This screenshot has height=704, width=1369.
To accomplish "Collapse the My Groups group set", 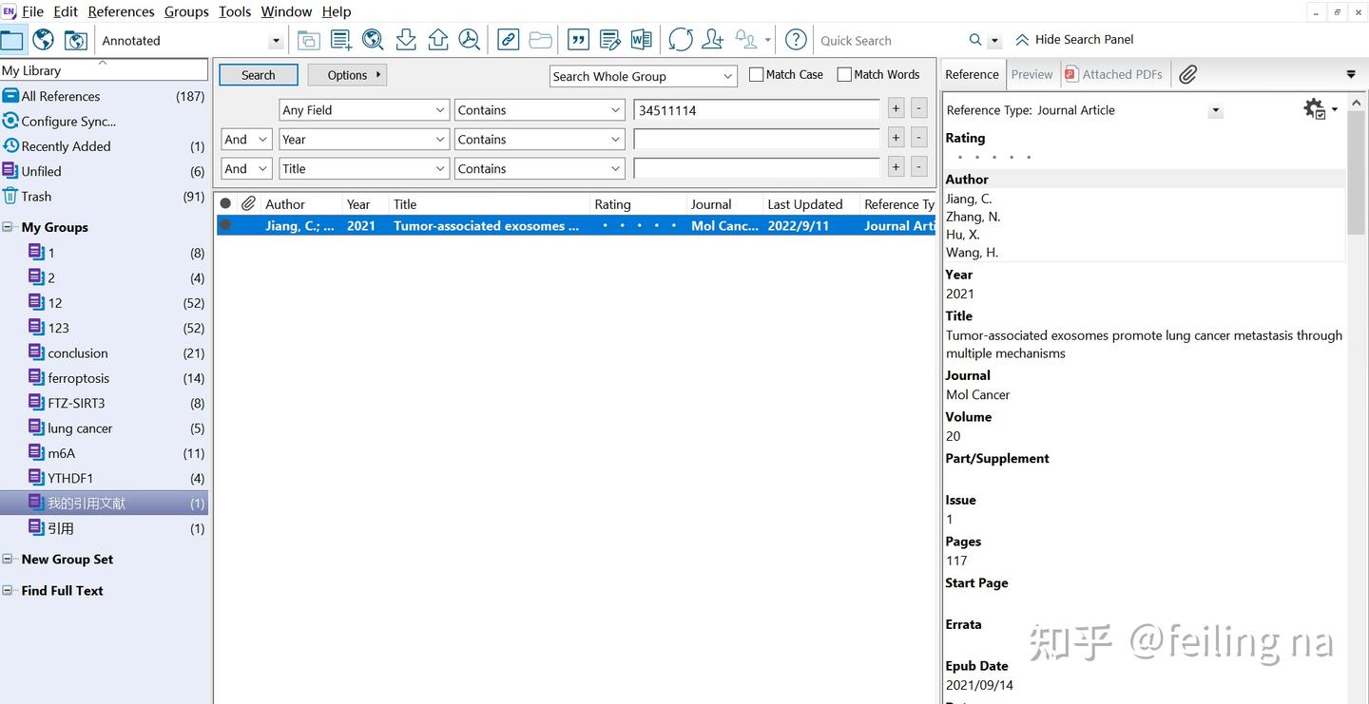I will point(8,227).
